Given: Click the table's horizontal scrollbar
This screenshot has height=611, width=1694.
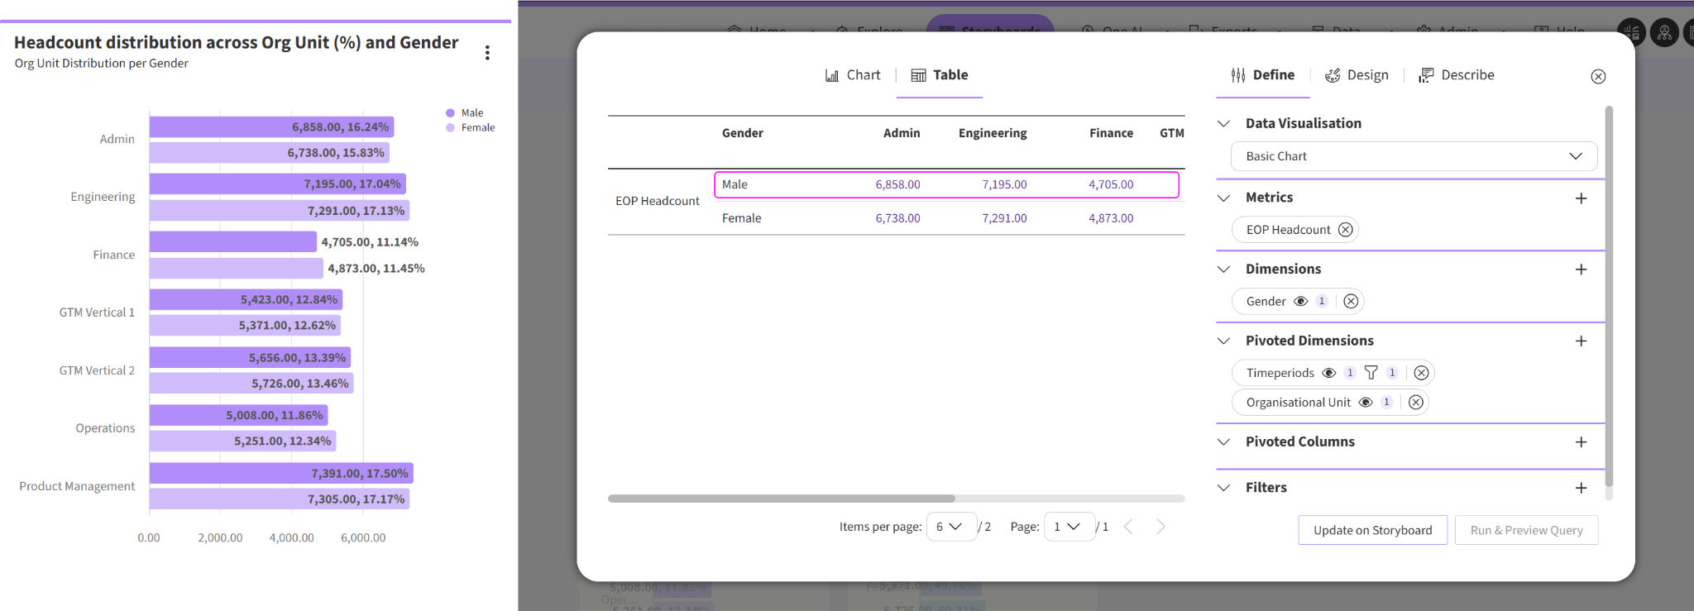Looking at the screenshot, I should [781, 499].
